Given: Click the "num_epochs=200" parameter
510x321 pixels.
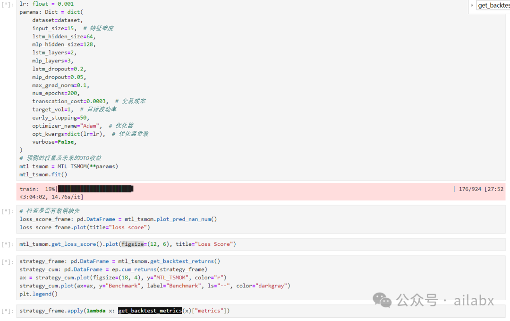Looking at the screenshot, I should (x=55, y=94).
